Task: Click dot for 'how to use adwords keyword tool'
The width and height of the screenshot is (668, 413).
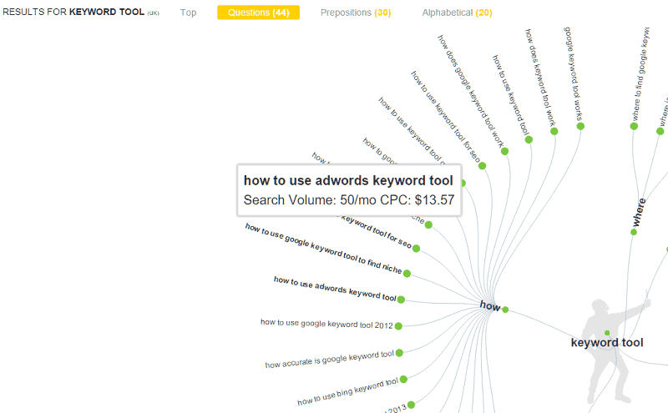Action: pyautogui.click(x=402, y=300)
